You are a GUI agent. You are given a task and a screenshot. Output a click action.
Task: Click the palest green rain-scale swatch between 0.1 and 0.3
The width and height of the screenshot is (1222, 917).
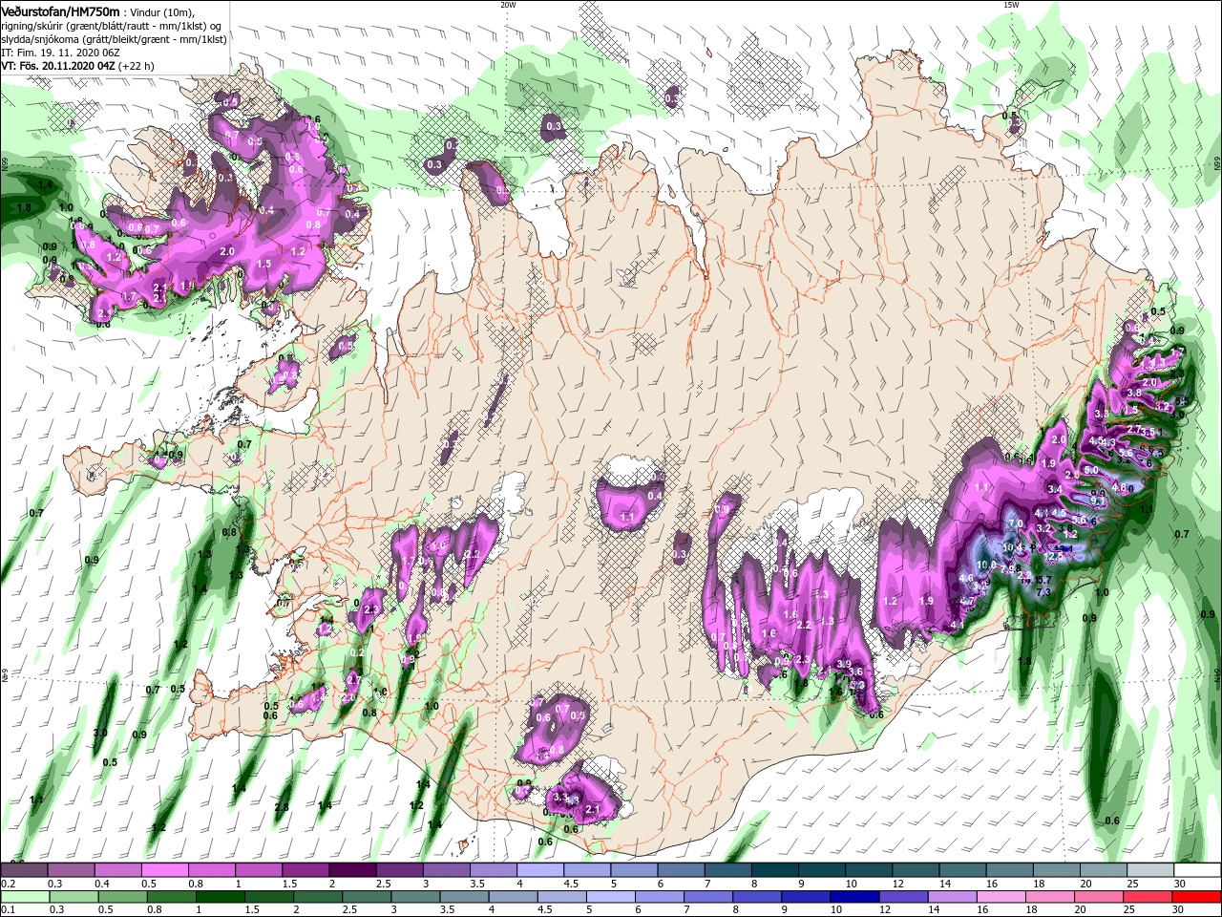click(26, 898)
